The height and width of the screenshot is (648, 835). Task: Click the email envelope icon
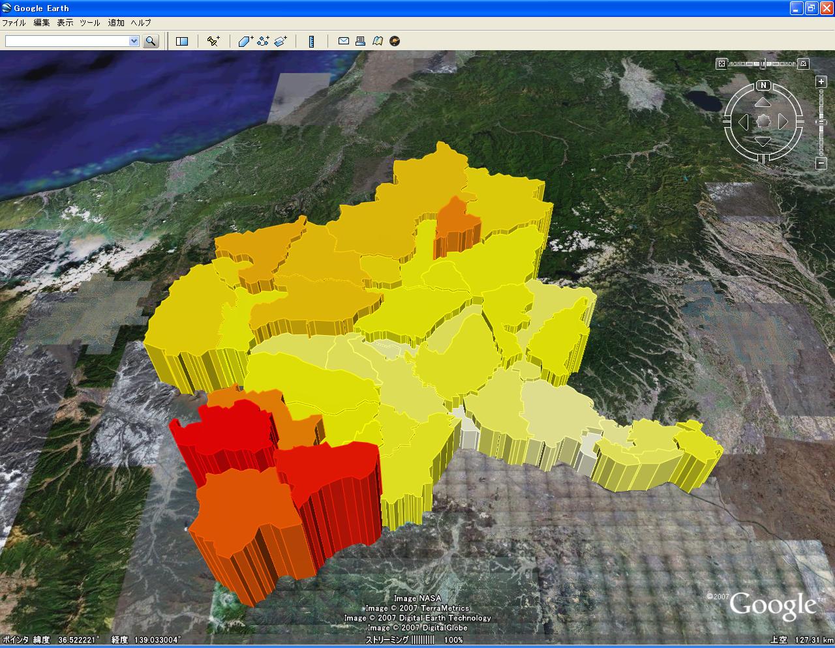pyautogui.click(x=343, y=41)
